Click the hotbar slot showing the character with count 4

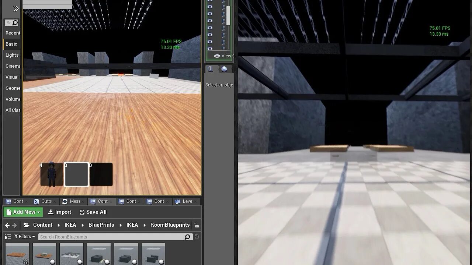pyautogui.click(x=52, y=174)
